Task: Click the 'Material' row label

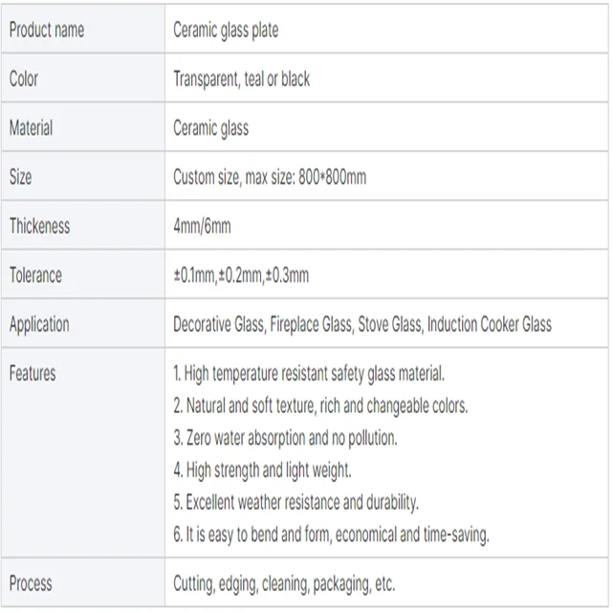Action: pyautogui.click(x=31, y=128)
